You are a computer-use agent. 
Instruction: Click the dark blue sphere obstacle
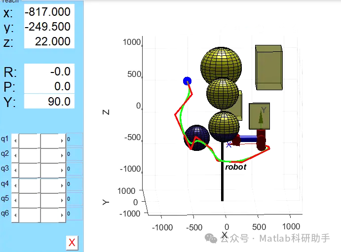click(196, 138)
